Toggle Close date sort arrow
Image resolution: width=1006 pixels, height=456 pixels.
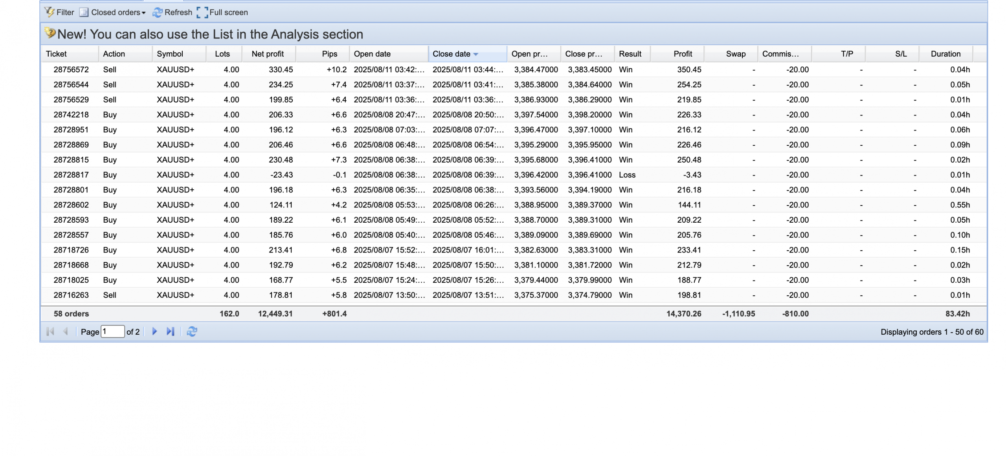point(476,54)
